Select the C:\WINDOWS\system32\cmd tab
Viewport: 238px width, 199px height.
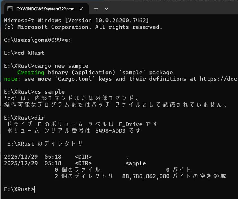coord(45,9)
